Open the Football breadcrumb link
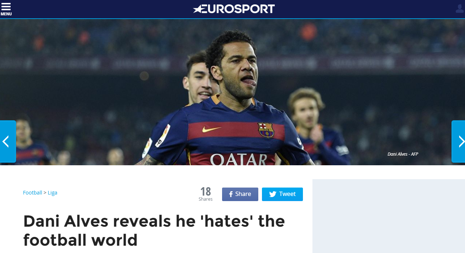465x253 pixels. pyautogui.click(x=33, y=193)
